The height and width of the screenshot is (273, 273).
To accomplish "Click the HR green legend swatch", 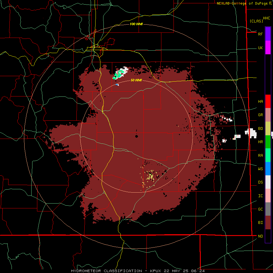I will pyautogui.click(x=268, y=142).
